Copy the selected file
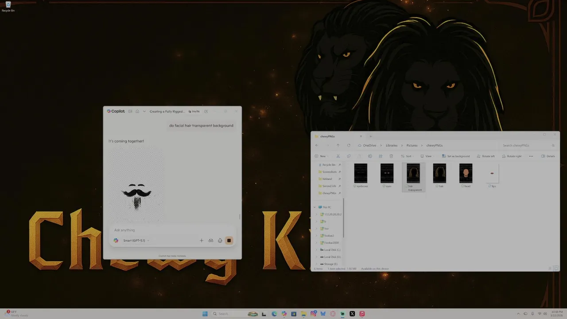The width and height of the screenshot is (567, 319). pyautogui.click(x=349, y=156)
